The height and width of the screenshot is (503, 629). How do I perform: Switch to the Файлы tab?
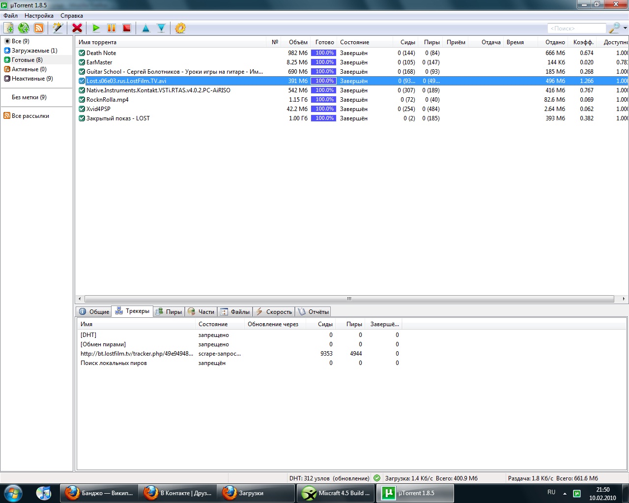tap(235, 312)
